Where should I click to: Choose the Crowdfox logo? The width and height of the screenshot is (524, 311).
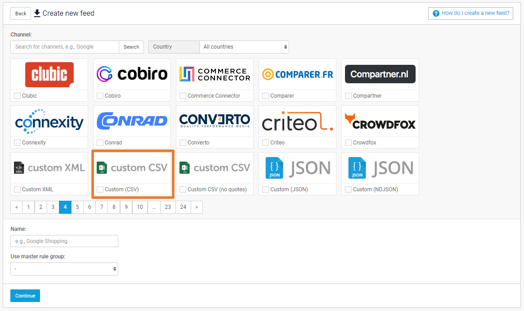tap(381, 122)
